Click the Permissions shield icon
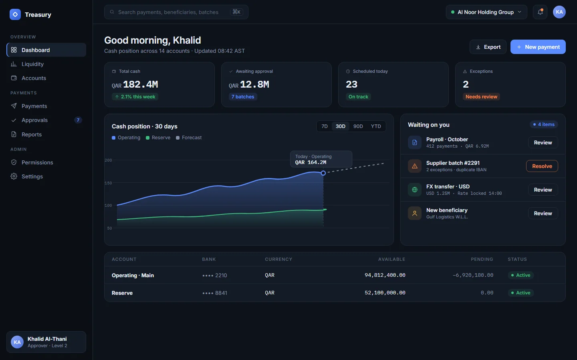This screenshot has height=360, width=577. [x=14, y=162]
